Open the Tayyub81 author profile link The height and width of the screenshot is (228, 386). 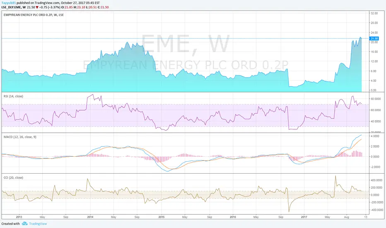9,3
